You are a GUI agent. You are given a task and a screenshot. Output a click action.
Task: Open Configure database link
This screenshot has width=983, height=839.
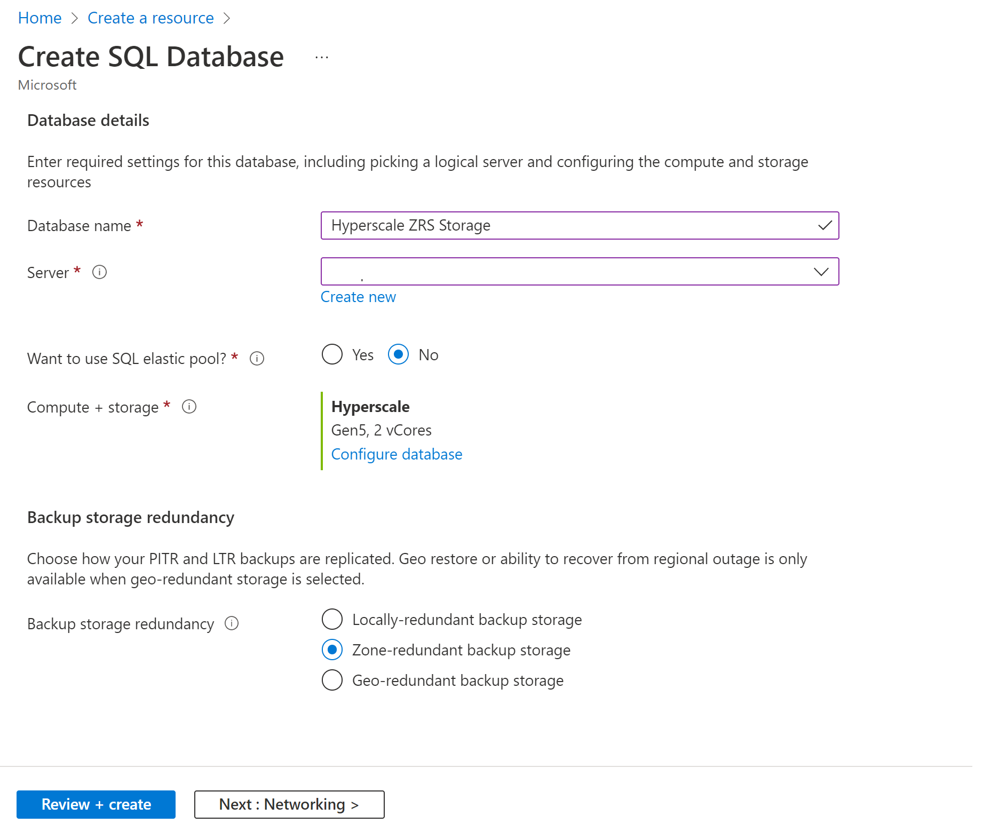pos(397,454)
